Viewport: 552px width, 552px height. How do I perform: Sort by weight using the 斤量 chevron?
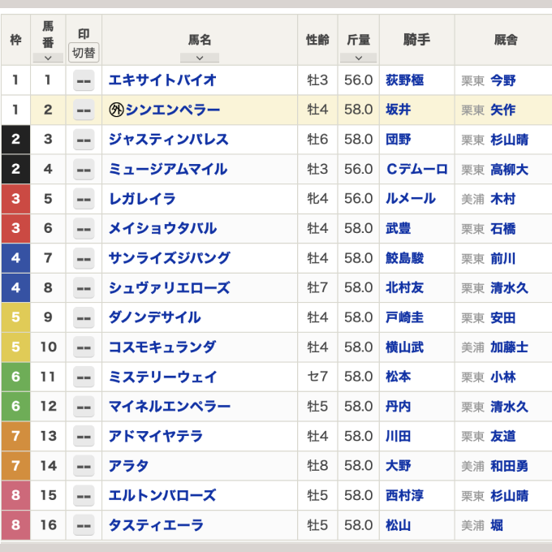tap(358, 58)
